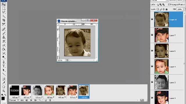The height and width of the screenshot is (104, 186).
Task: Select the Clone Stamp tool
Action: (4, 37)
